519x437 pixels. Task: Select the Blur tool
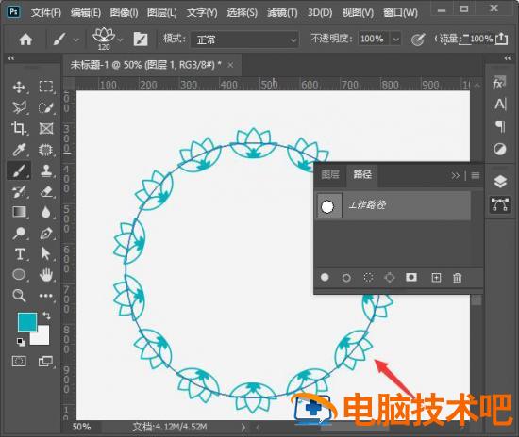click(46, 212)
